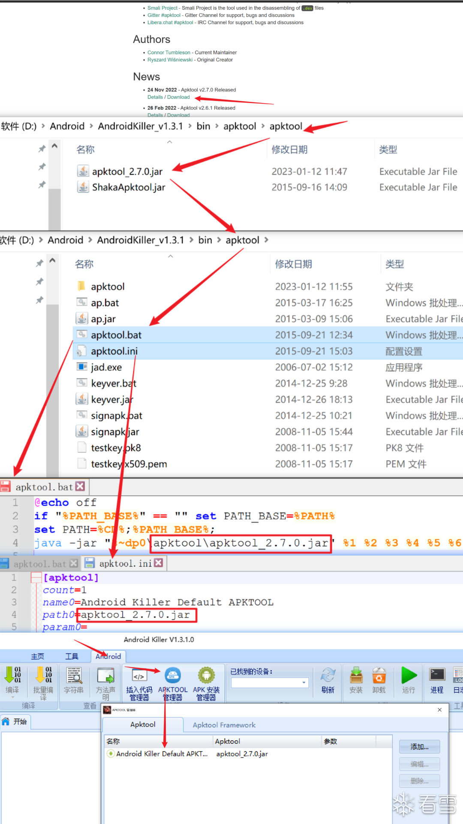The image size is (463, 824).
Task: Open the Apktool Framework tab
Action: [224, 725]
